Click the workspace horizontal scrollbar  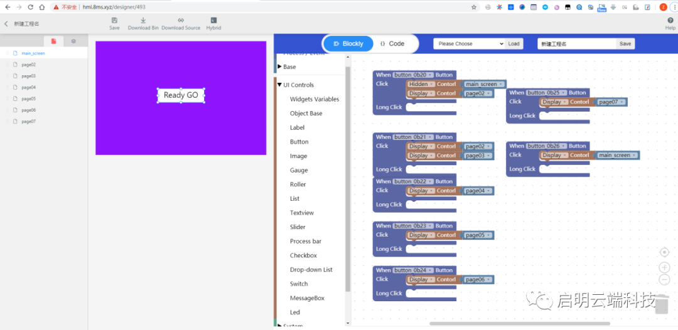(520, 323)
